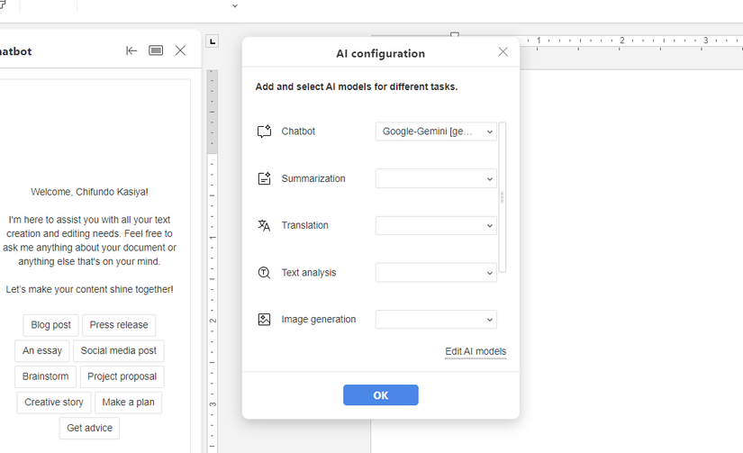Close the AI configuration dialog
The image size is (743, 453).
click(503, 52)
